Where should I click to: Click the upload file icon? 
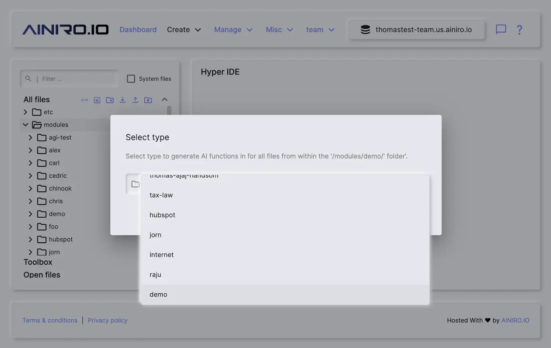135,100
